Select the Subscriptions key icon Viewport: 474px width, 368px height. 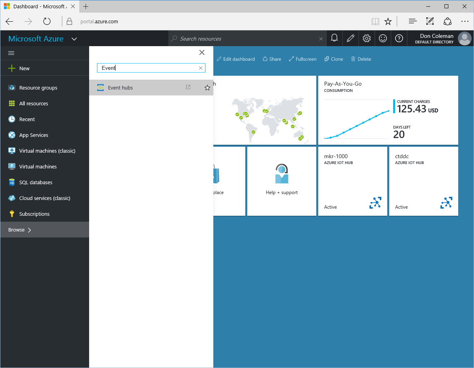(12, 213)
